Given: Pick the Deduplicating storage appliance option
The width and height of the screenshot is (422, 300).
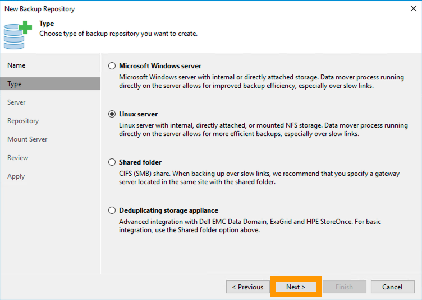Looking at the screenshot, I should [112, 210].
